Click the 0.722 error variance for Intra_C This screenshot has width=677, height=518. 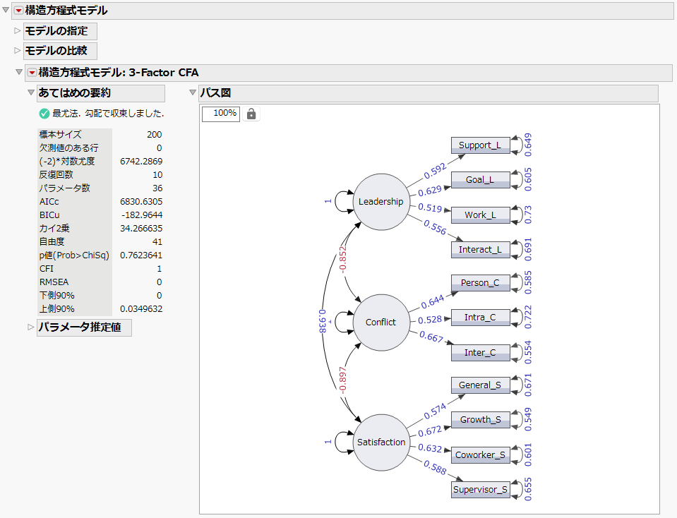tap(527, 317)
